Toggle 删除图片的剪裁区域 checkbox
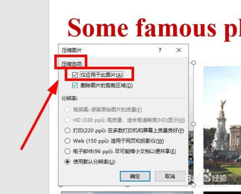Image resolution: width=241 pixels, height=194 pixels. pyautogui.click(x=75, y=85)
